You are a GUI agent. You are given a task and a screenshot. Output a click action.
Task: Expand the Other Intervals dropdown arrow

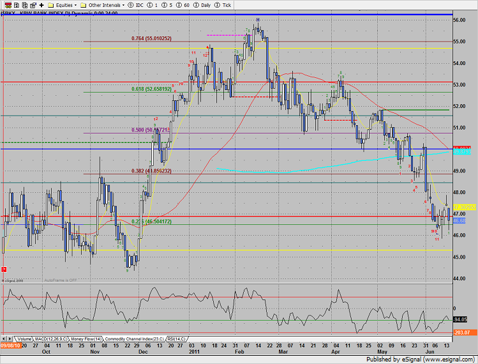coord(123,5)
